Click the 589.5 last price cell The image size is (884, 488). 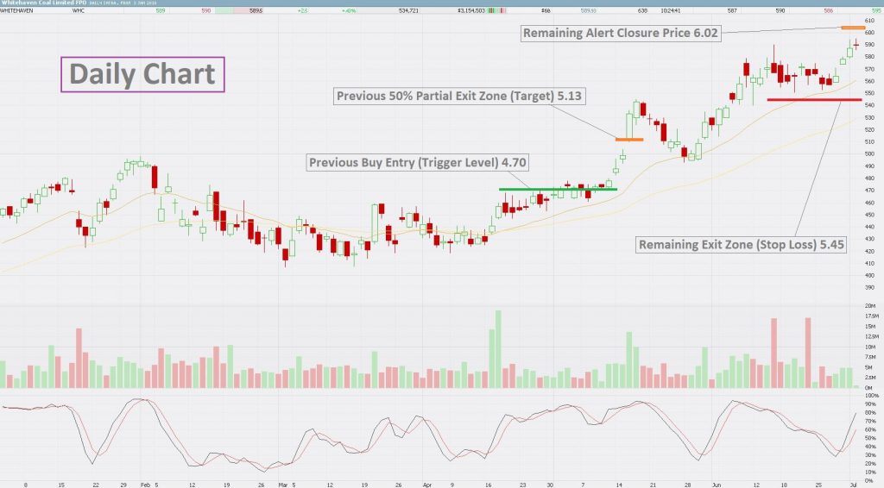tap(256, 10)
